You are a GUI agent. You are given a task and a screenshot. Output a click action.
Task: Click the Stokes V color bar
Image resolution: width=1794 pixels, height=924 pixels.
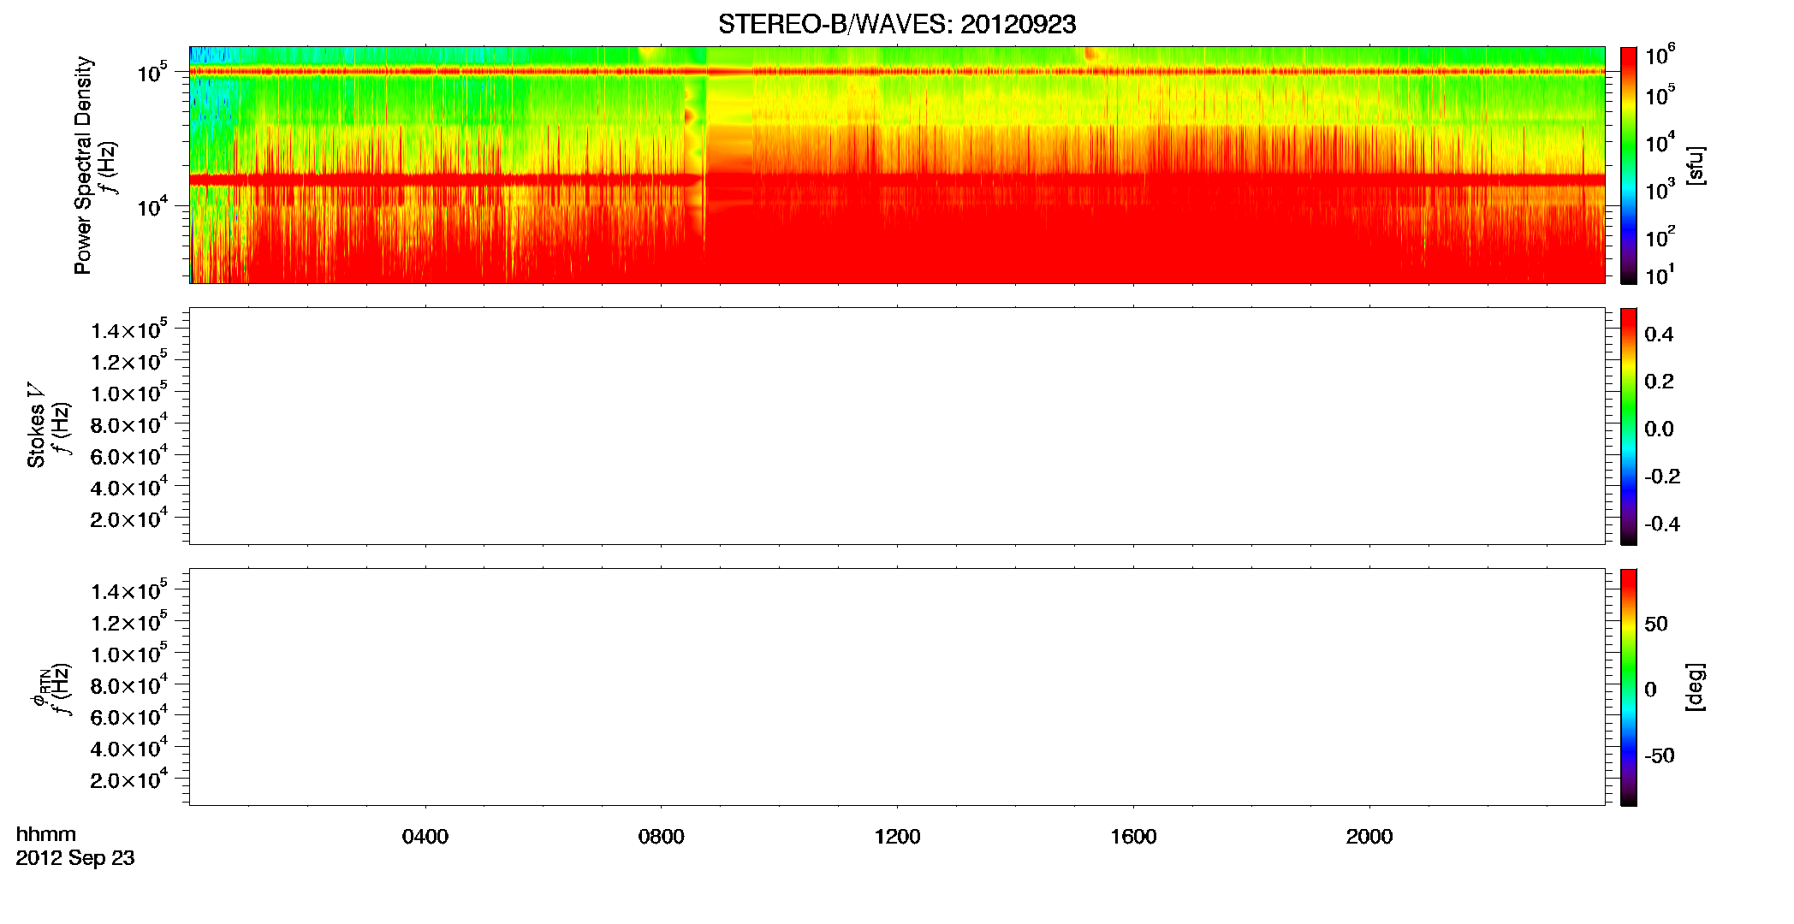pyautogui.click(x=1629, y=426)
